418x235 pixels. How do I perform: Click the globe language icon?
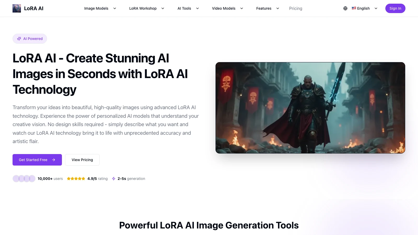[x=345, y=8]
